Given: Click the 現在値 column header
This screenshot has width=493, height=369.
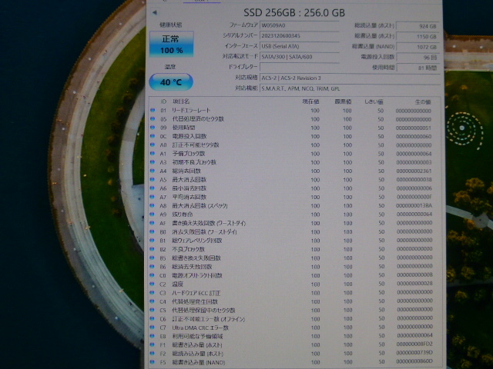Looking at the screenshot, I should coord(310,101).
